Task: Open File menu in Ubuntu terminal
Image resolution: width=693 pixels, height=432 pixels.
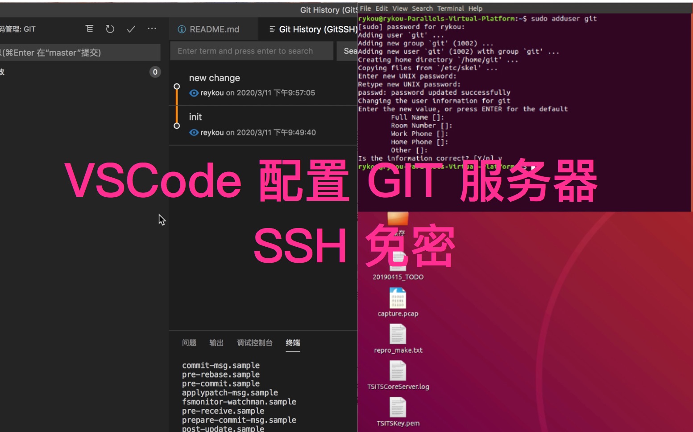Action: [x=365, y=8]
